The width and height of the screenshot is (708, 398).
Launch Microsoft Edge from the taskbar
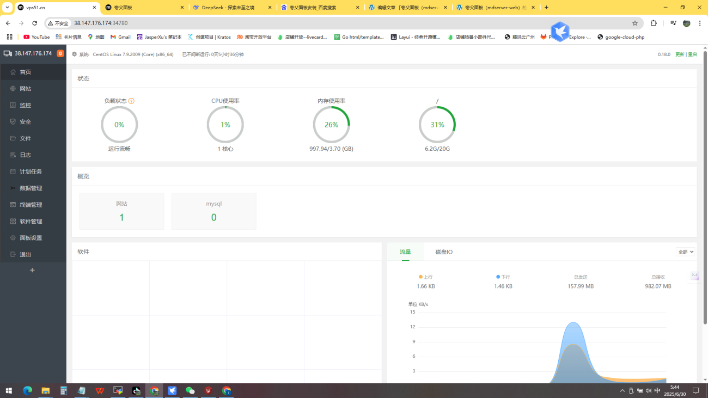pyautogui.click(x=27, y=391)
